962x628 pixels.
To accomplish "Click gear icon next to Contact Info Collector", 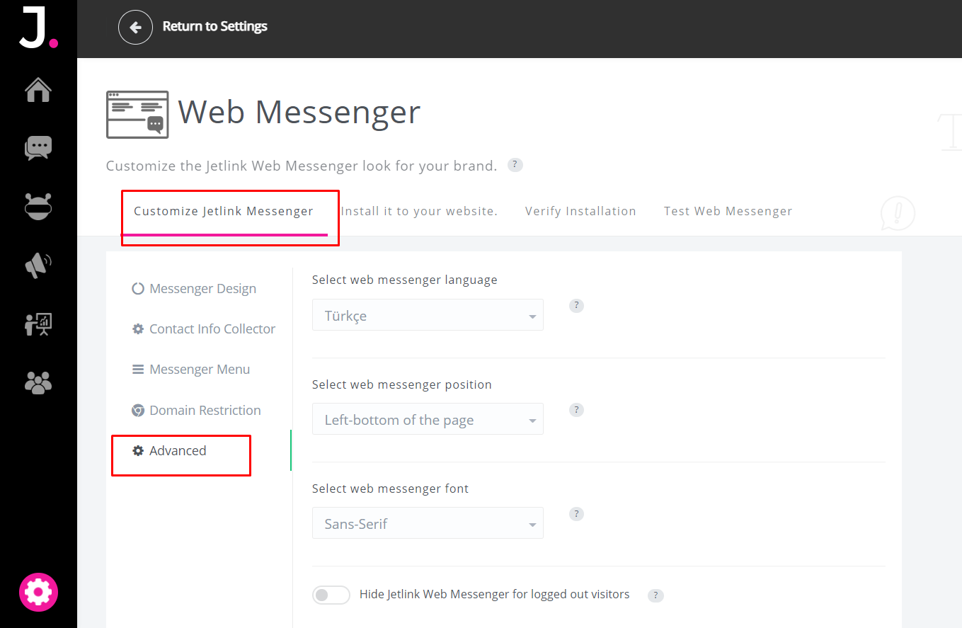I will click(x=138, y=329).
